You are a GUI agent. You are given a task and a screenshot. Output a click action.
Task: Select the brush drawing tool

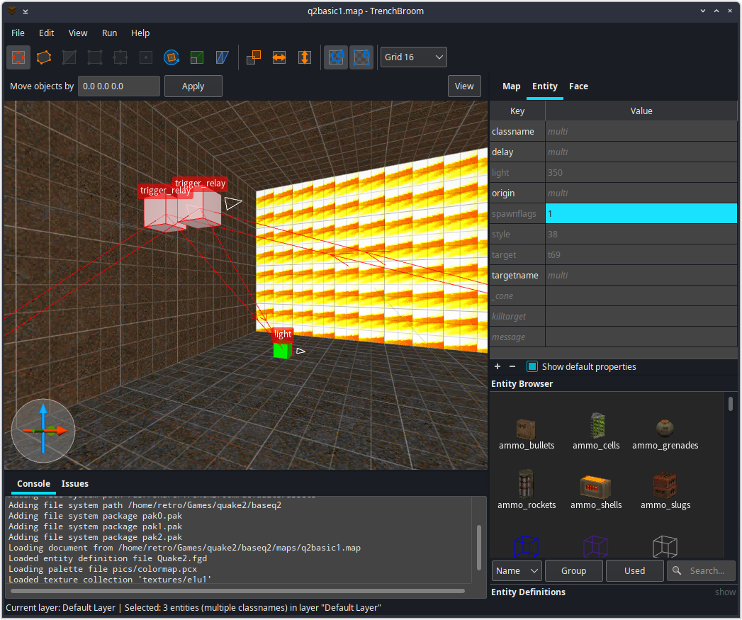coord(18,57)
